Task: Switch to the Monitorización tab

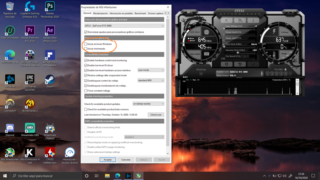Action: pyautogui.click(x=100, y=13)
